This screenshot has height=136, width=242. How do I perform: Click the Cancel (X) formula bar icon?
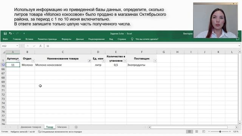click(x=28, y=46)
